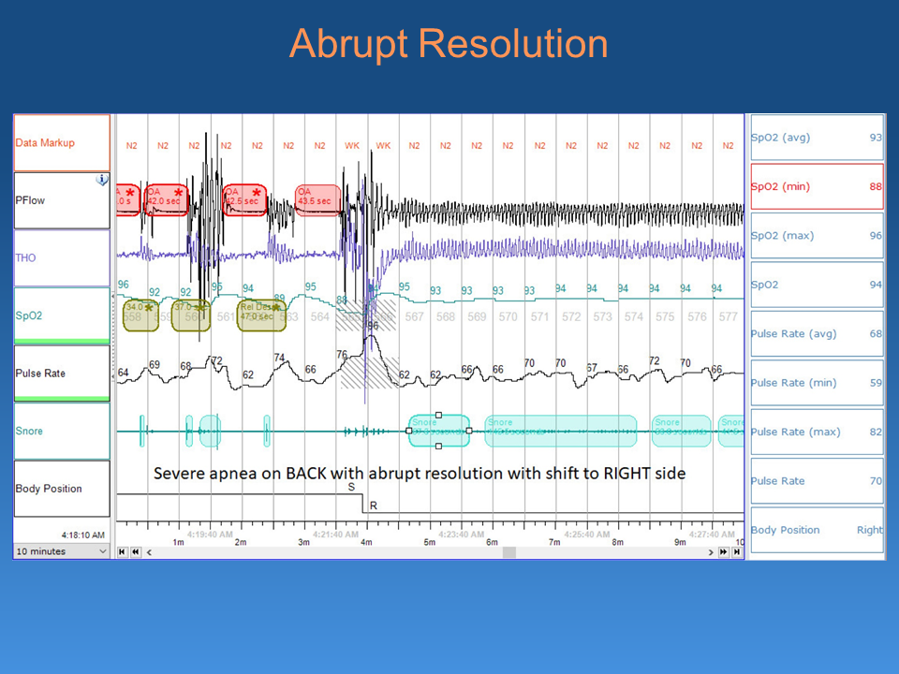The width and height of the screenshot is (899, 674).
Task: Advance one page forward in the timeline
Action: coord(723,552)
